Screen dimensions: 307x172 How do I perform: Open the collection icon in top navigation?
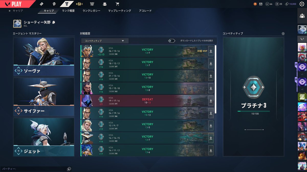click(105, 4)
